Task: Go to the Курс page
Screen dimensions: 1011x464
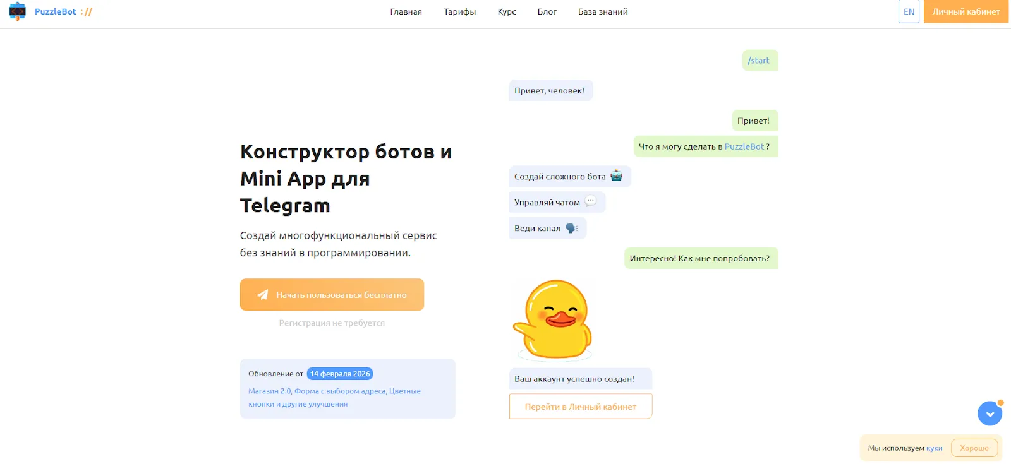Action: tap(507, 11)
